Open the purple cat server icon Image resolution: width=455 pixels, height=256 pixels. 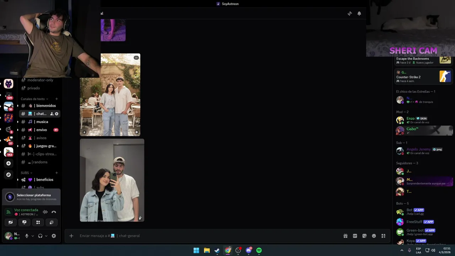coord(9,84)
